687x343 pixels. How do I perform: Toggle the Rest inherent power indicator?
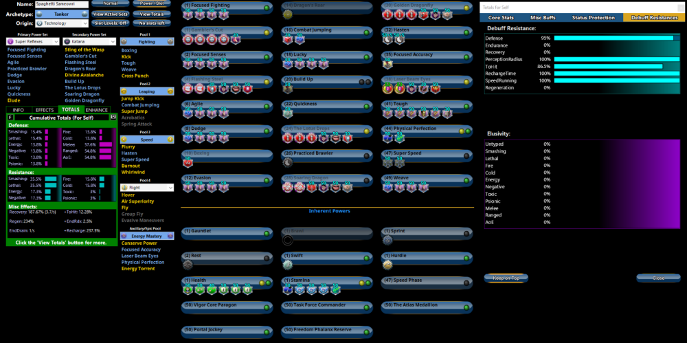tap(267, 258)
